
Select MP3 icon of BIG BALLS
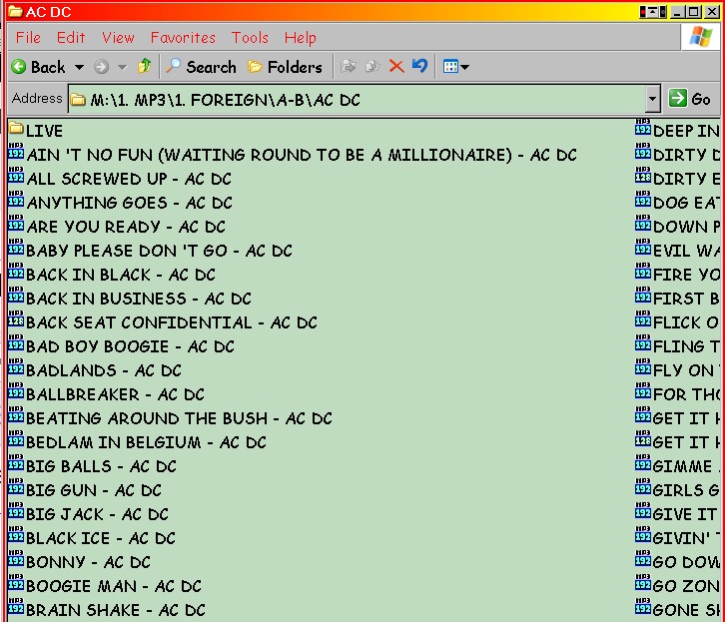click(x=16, y=463)
